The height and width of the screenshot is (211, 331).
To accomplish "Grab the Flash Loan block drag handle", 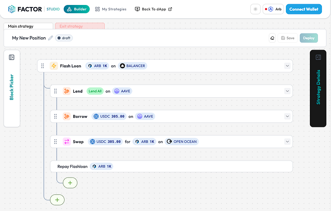I will click(43, 66).
